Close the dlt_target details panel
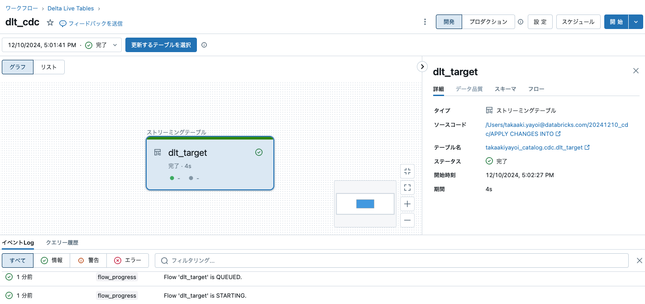The width and height of the screenshot is (645, 304). pos(636,71)
